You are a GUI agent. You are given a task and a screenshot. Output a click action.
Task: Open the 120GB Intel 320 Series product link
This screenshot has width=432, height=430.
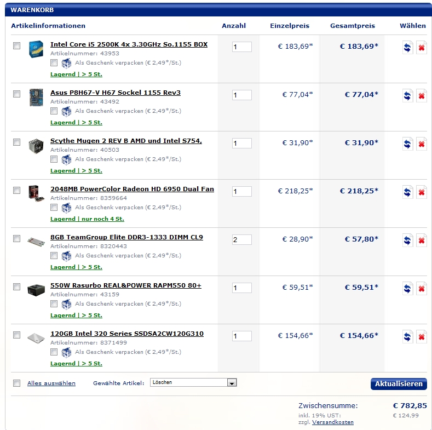tap(126, 334)
